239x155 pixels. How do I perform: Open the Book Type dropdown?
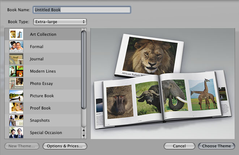point(60,22)
